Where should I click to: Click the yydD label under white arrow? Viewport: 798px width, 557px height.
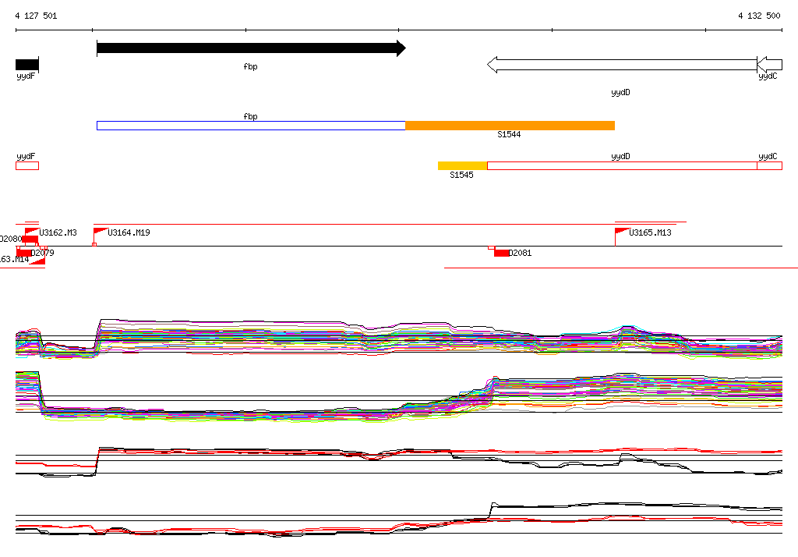point(620,92)
